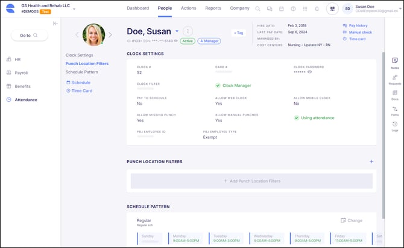
Task: Click the Exempt PBJ employee type value
Action: tap(210, 137)
